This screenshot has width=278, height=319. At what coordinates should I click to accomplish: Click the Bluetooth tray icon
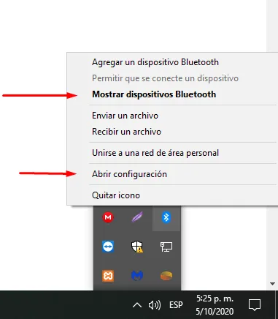[x=166, y=217]
